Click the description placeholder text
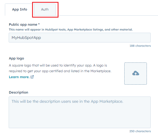This screenshot has height=136, width=158. (67, 101)
